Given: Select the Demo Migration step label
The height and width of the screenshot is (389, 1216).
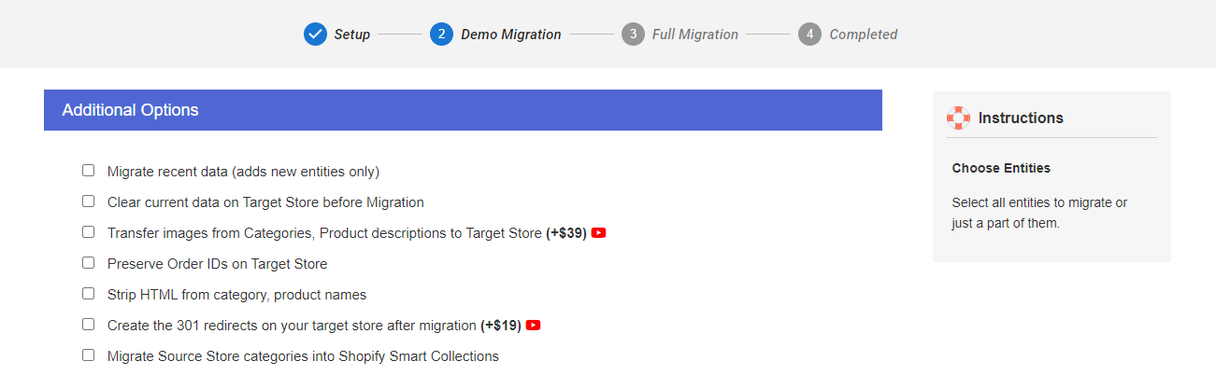Looking at the screenshot, I should point(511,35).
